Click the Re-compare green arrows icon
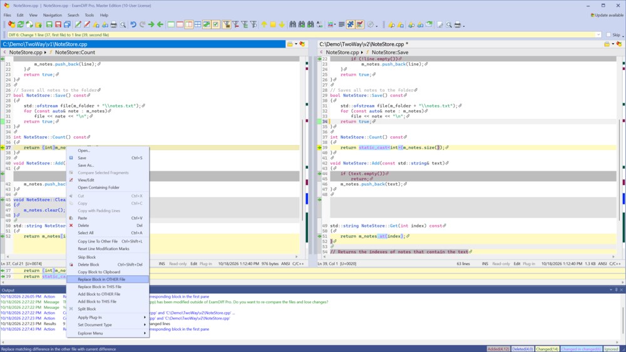Viewport: 626px width, 352px height. pos(21,25)
